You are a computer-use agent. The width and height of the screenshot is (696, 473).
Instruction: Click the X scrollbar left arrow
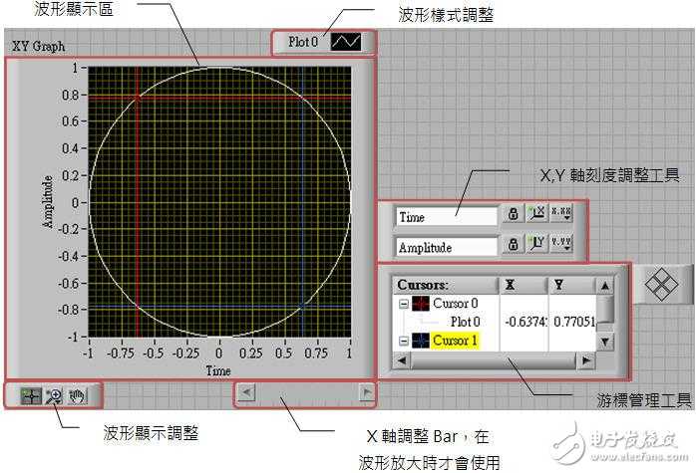click(247, 392)
